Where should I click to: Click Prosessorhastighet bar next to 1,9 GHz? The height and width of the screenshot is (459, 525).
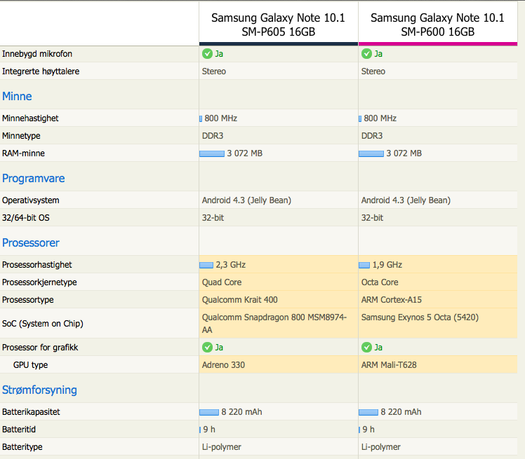coord(364,265)
